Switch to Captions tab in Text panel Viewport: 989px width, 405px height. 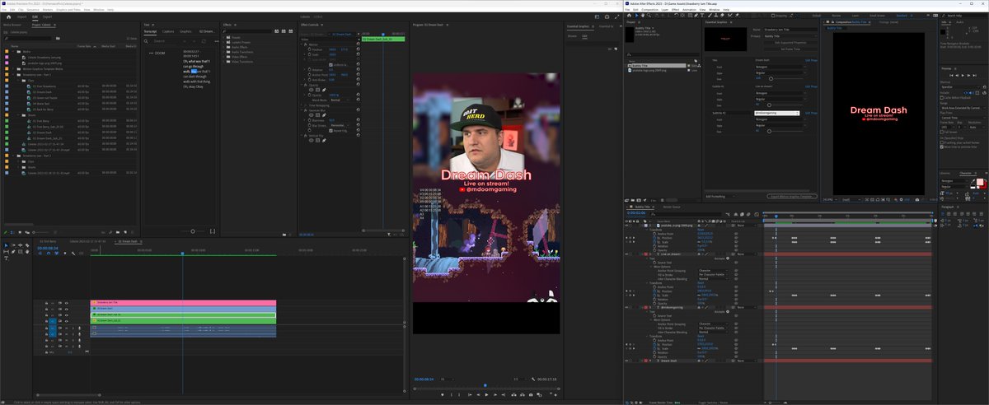168,31
